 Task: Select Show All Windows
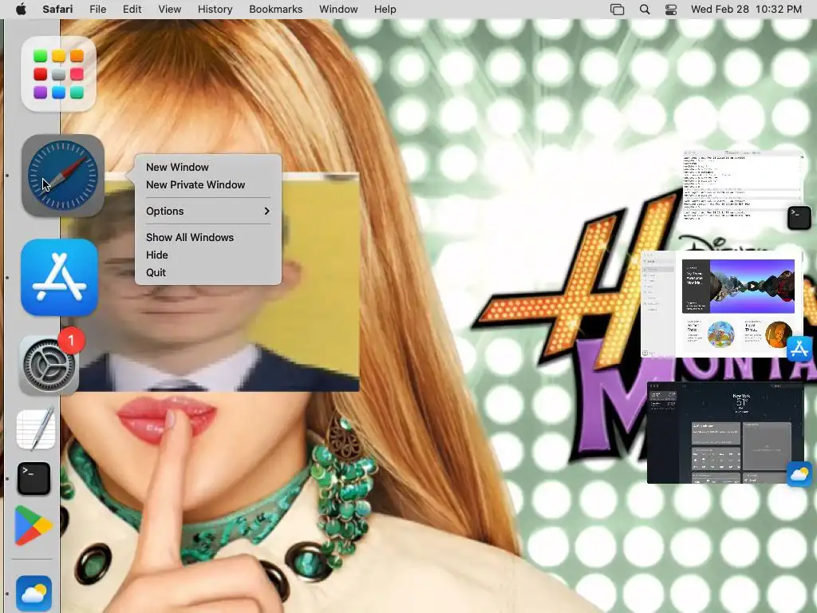tap(190, 238)
